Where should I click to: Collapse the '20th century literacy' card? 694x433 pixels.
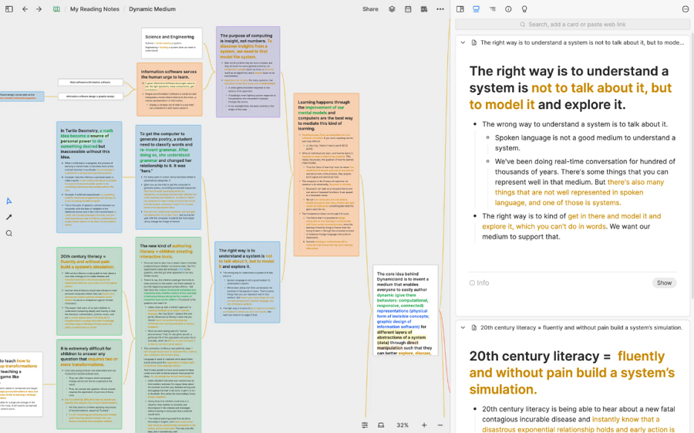click(x=463, y=327)
